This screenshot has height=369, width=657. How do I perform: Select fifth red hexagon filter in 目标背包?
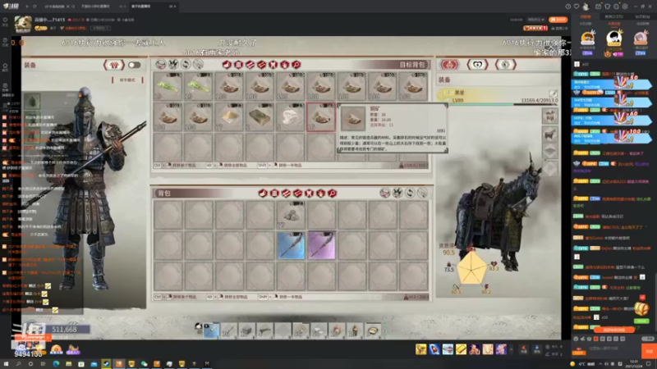(273, 65)
